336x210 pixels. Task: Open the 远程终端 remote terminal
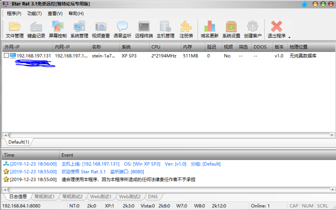click(x=144, y=30)
